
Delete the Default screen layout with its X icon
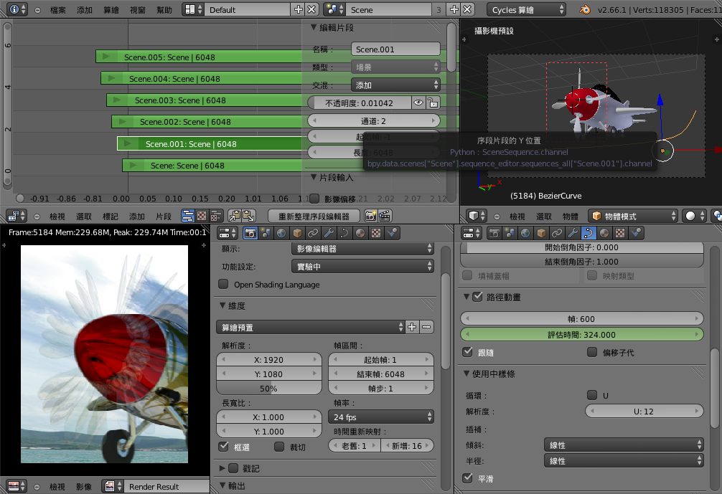point(311,9)
